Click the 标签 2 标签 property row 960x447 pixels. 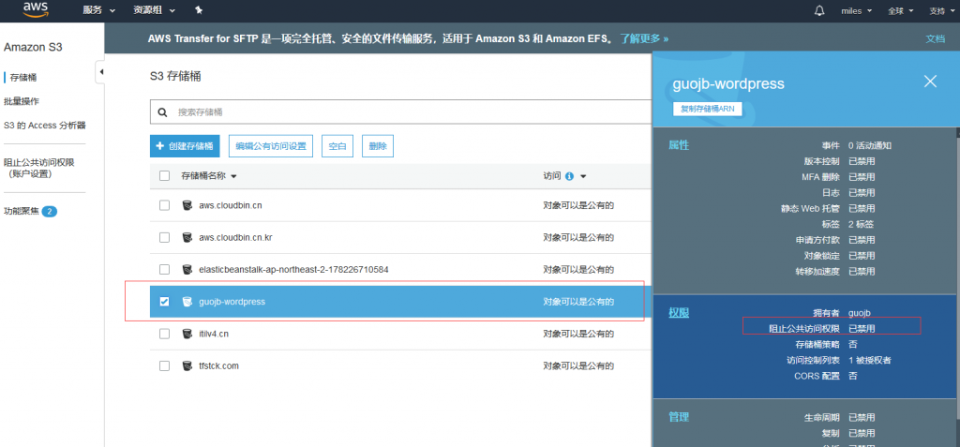pyautogui.click(x=847, y=224)
